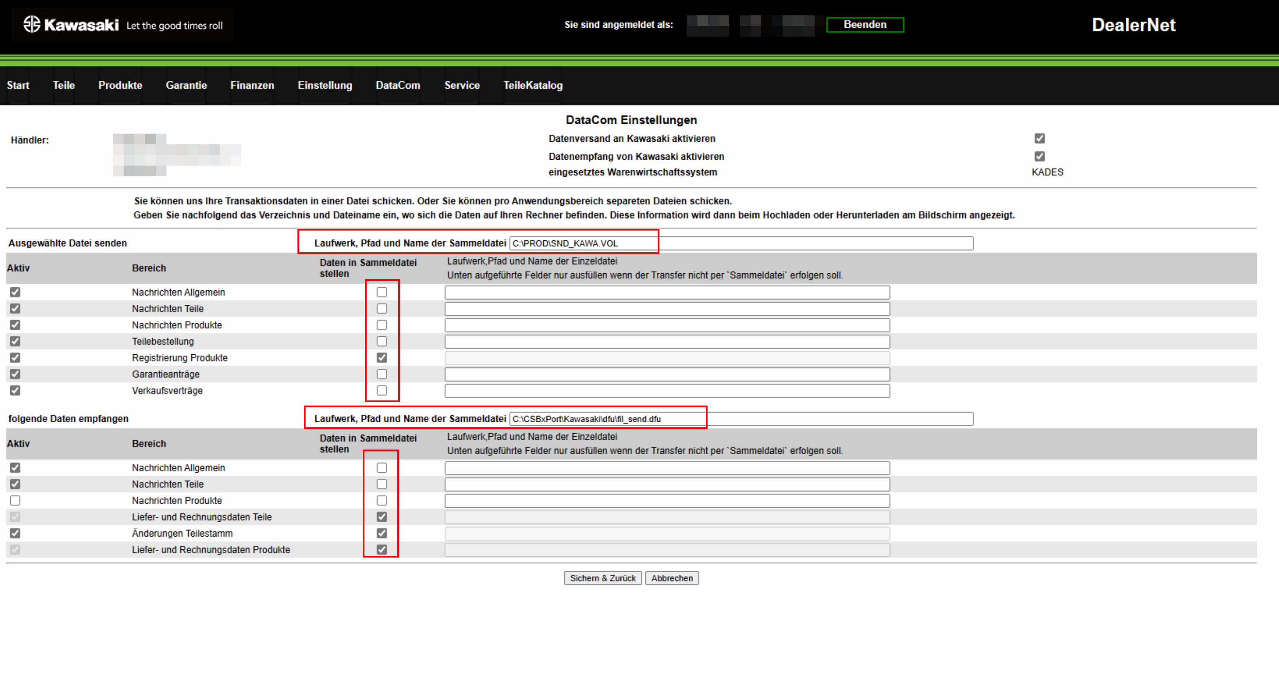The image size is (1279, 695).
Task: Open the Start menu item
Action: pos(18,85)
